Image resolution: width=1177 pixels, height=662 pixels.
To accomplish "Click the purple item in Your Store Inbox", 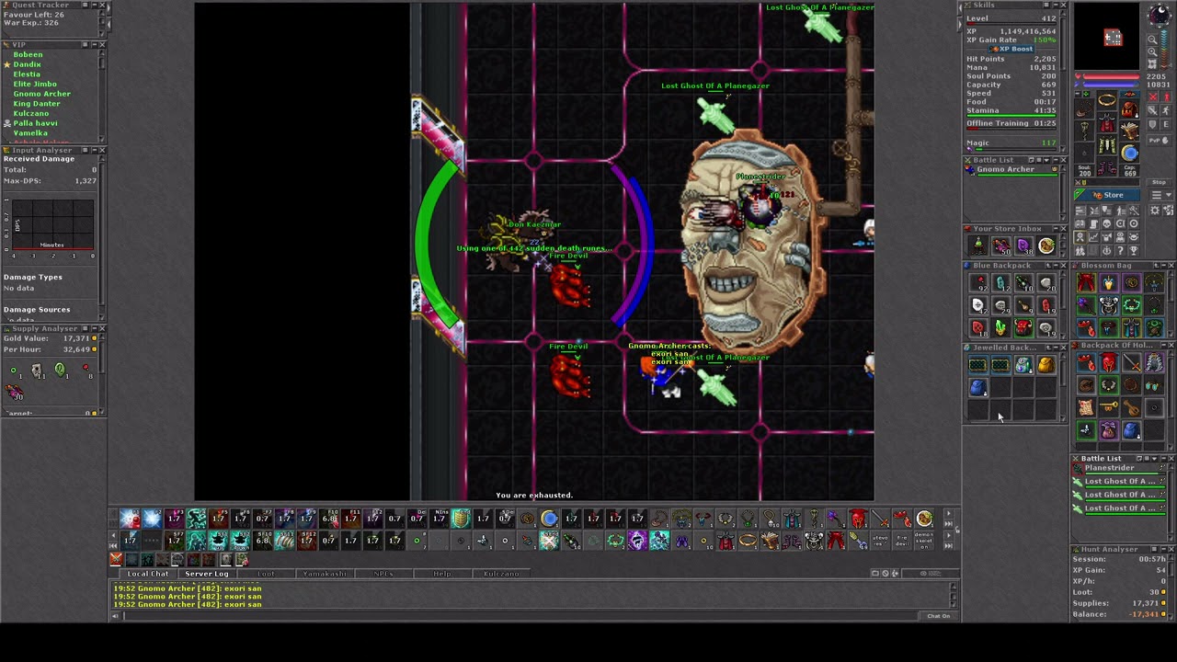I will tap(1023, 245).
